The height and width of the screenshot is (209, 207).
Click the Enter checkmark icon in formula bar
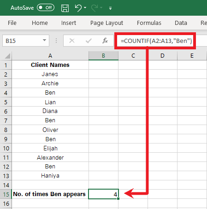pyautogui.click(x=89, y=41)
